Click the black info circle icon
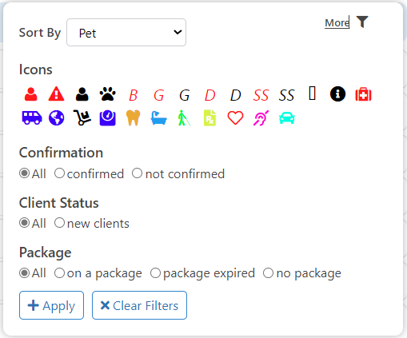The height and width of the screenshot is (338, 407). point(337,94)
